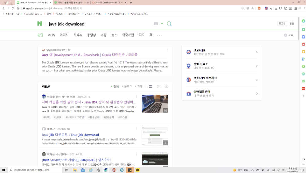Click the #자바 hashtag
Image resolution: width=306 pixels, height=173 pixels.
click(x=47, y=117)
